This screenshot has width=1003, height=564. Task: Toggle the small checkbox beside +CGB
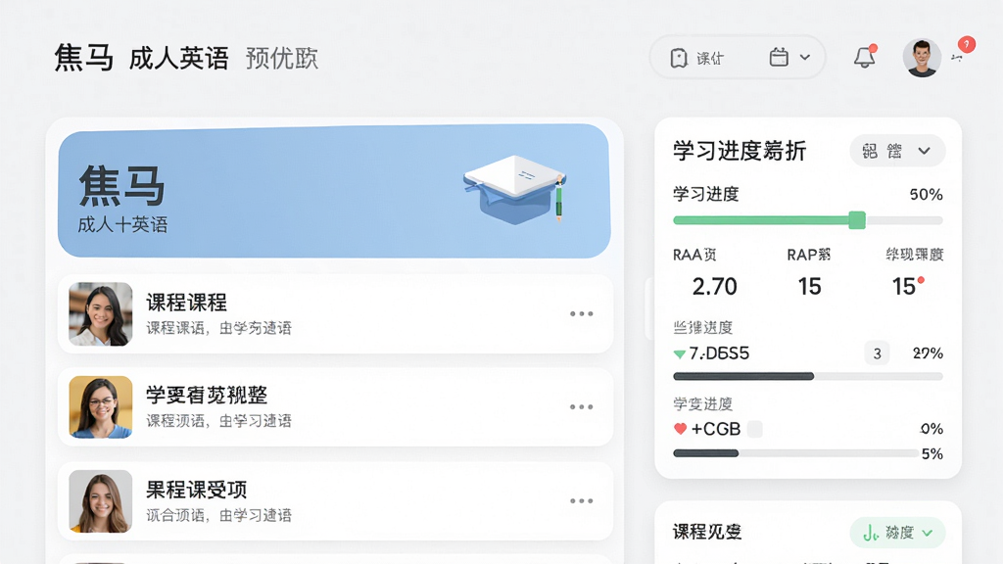click(x=755, y=429)
